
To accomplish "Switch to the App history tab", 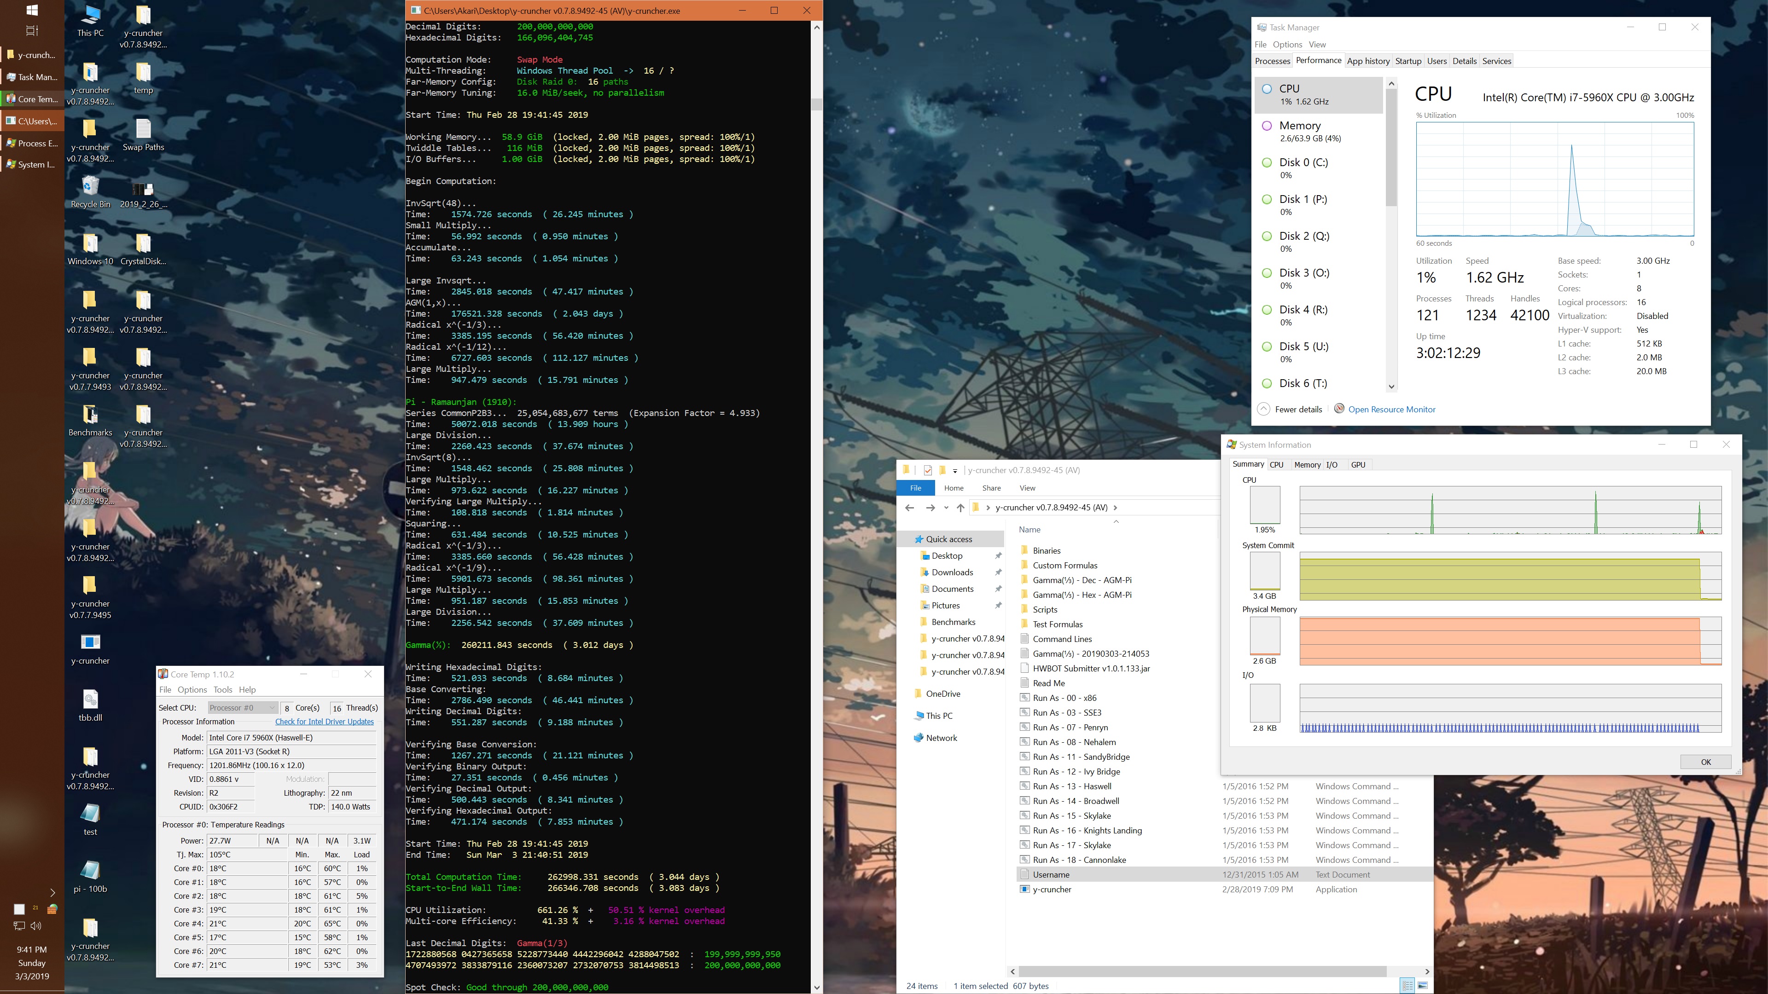I will pos(1368,61).
